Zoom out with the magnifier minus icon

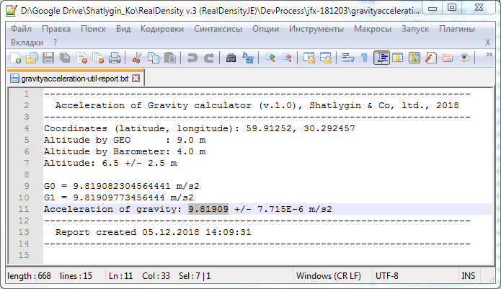pos(287,58)
